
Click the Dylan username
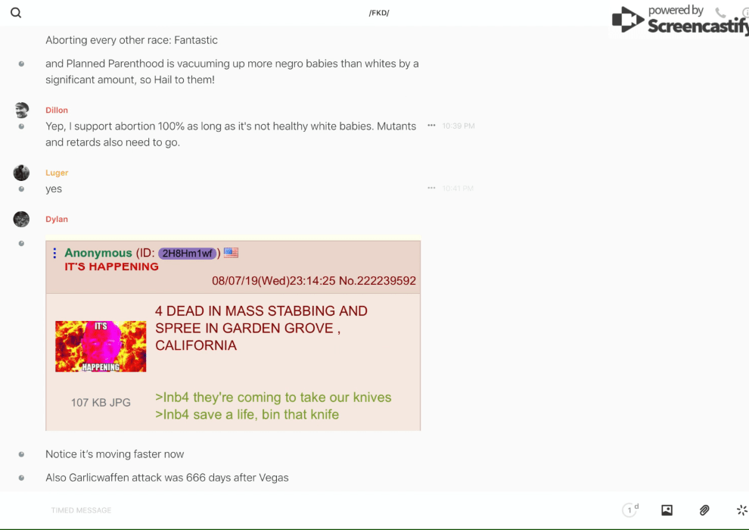(x=57, y=219)
